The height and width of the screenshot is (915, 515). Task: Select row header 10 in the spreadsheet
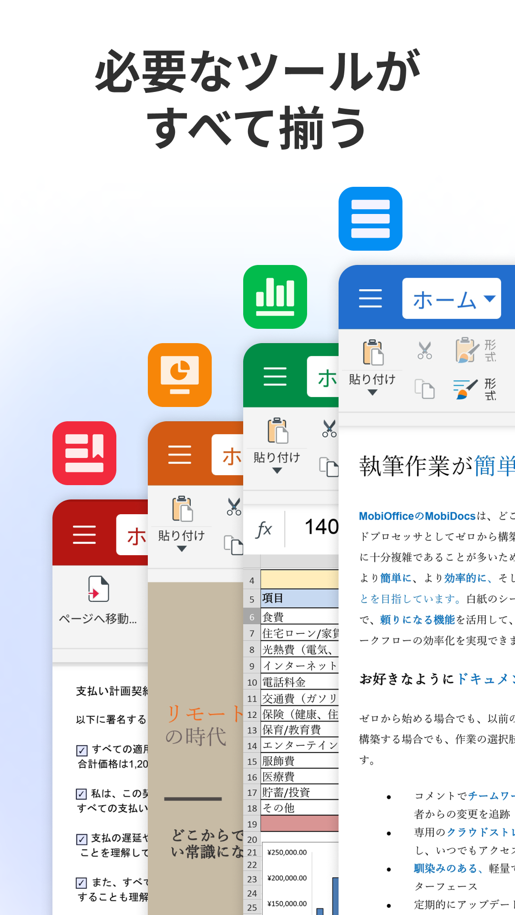(252, 682)
